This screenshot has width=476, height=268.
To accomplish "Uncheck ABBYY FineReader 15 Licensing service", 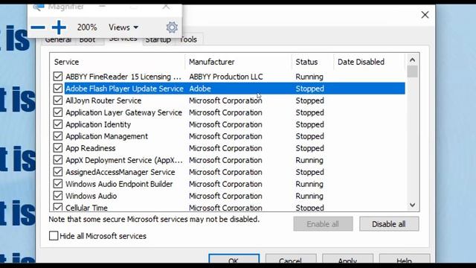I will click(58, 77).
